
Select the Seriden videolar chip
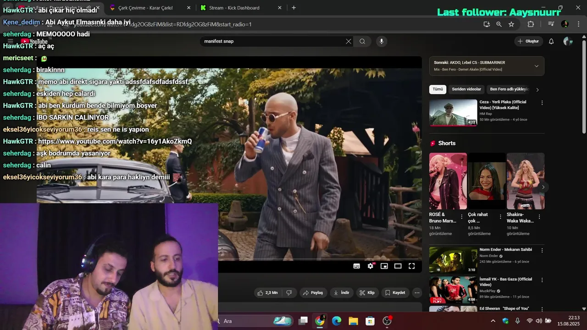point(466,89)
